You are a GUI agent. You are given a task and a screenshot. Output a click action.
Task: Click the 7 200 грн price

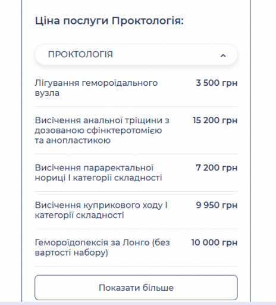coord(217,168)
